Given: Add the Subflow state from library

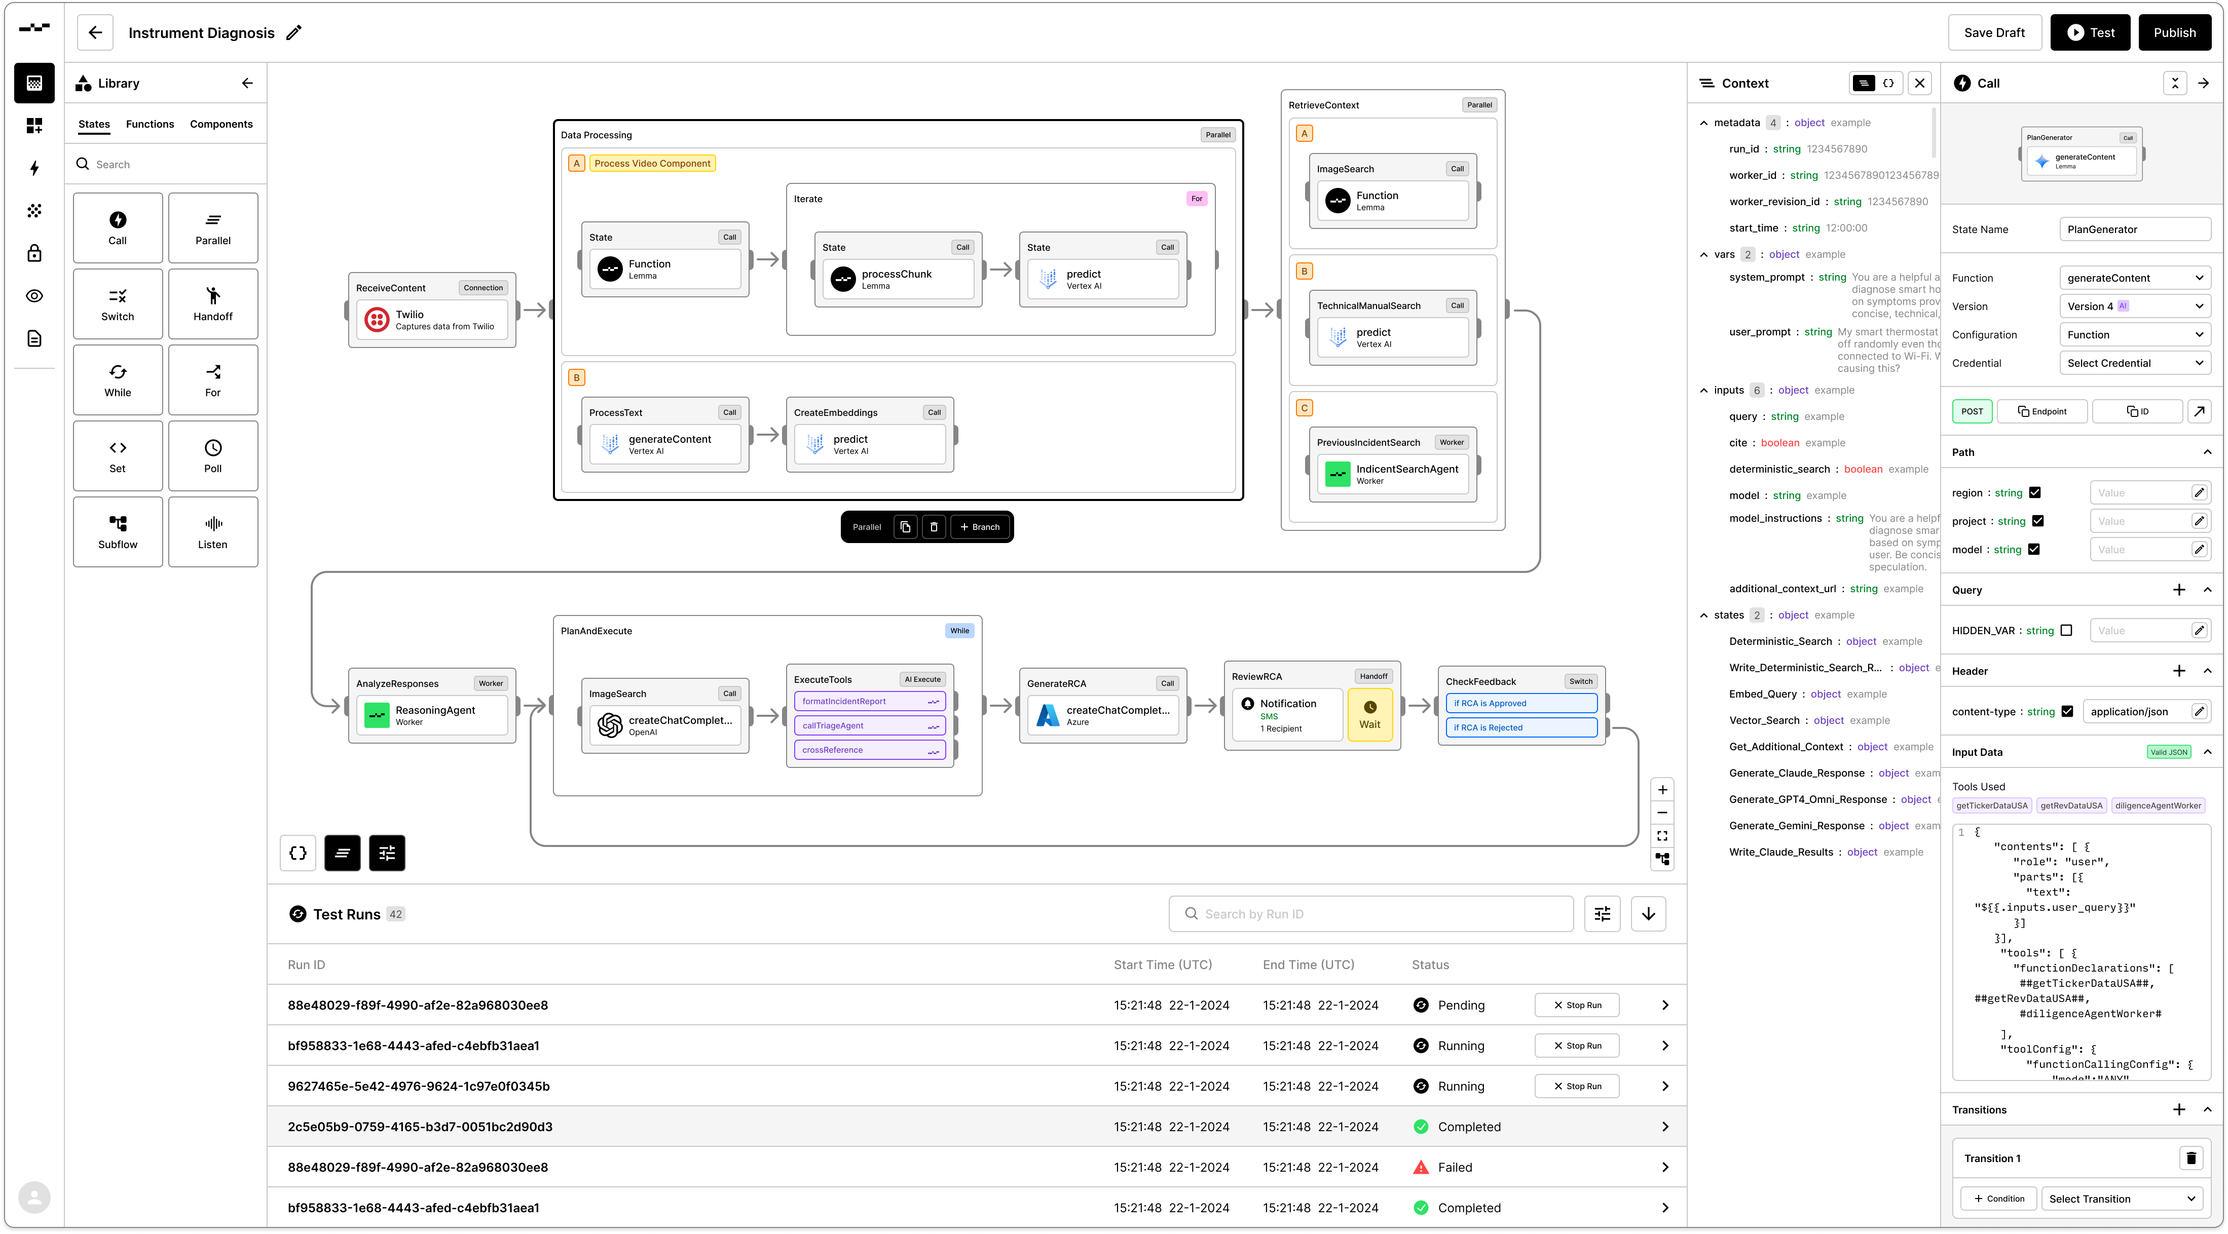Looking at the screenshot, I should 118,531.
